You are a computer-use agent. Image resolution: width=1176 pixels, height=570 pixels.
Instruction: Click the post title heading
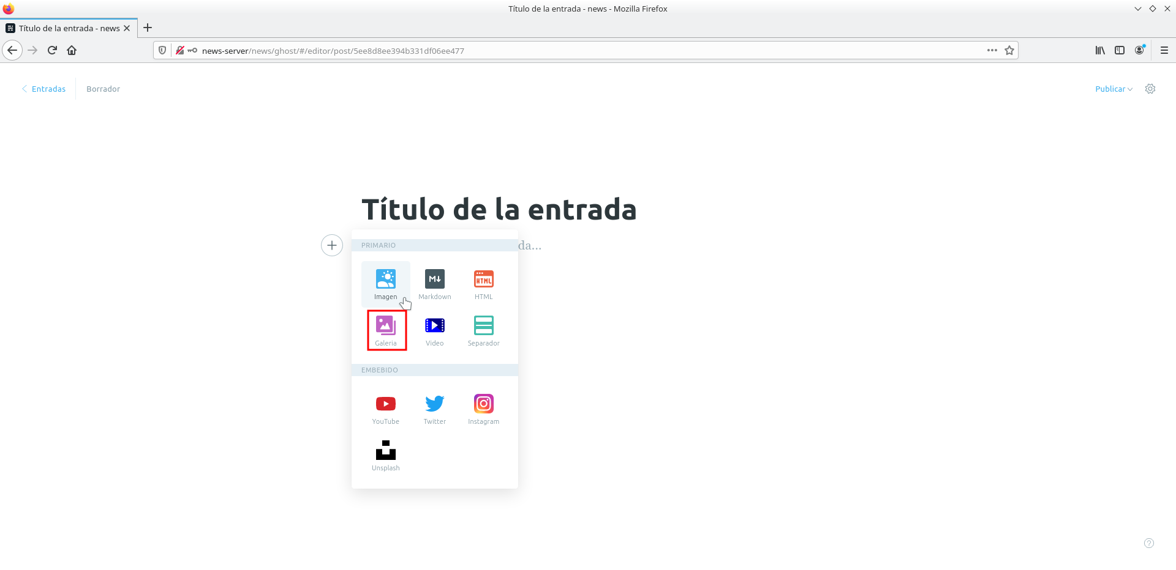499,209
